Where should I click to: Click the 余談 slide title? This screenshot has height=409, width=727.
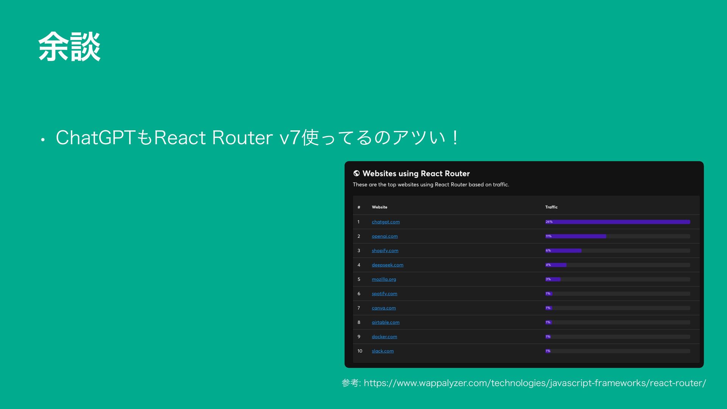pyautogui.click(x=69, y=47)
